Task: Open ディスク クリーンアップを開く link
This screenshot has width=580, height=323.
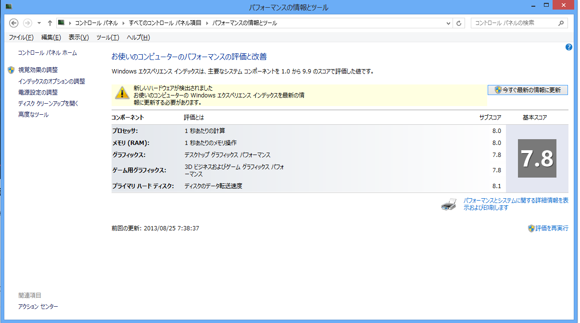Action: (48, 103)
